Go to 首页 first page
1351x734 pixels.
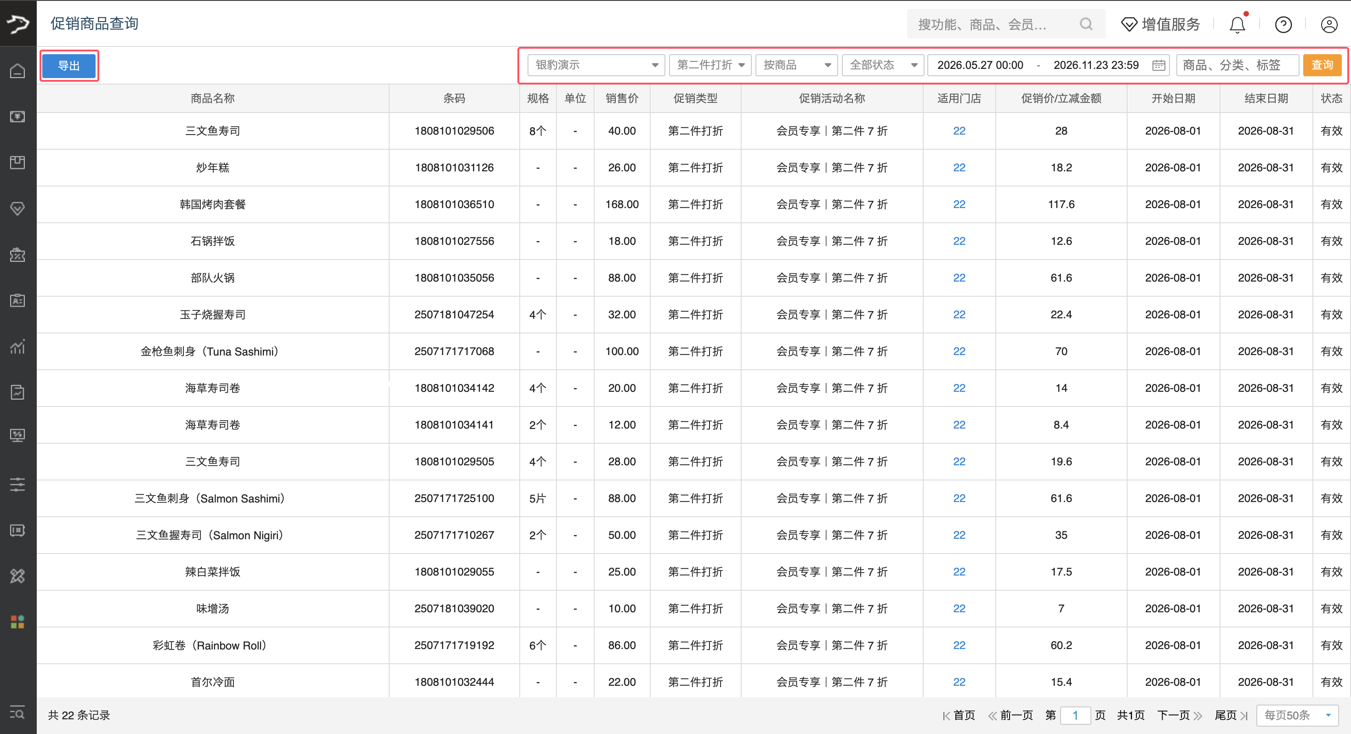[959, 715]
